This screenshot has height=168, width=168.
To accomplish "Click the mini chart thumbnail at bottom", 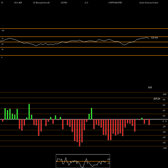I will (x=83, y=161).
